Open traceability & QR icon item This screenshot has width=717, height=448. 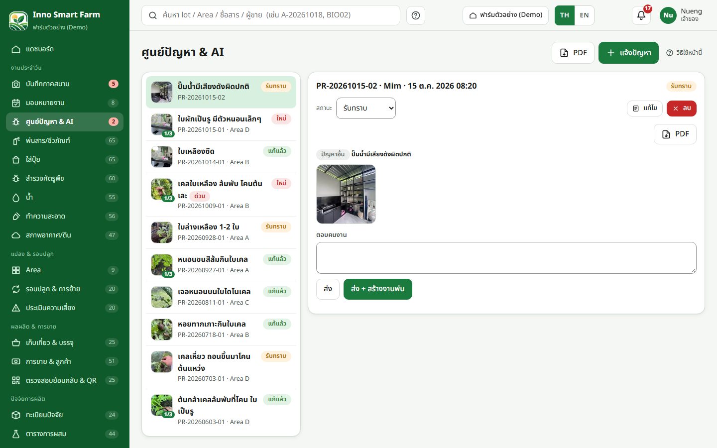click(x=16, y=381)
